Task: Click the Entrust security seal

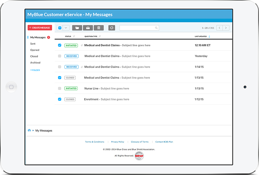Action: (x=139, y=156)
